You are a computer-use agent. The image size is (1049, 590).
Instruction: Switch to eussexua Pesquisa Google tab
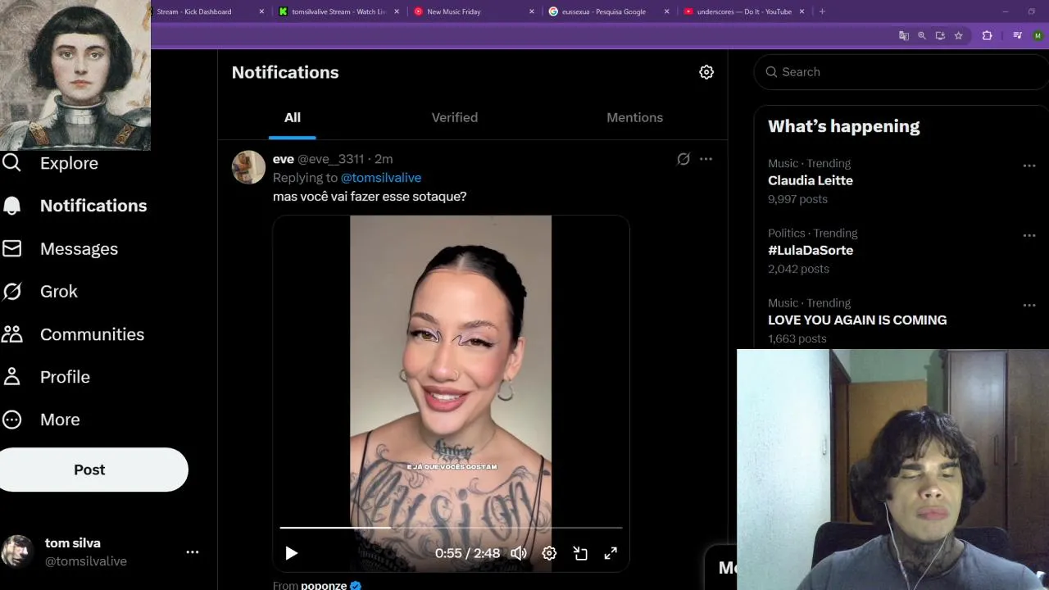602,11
